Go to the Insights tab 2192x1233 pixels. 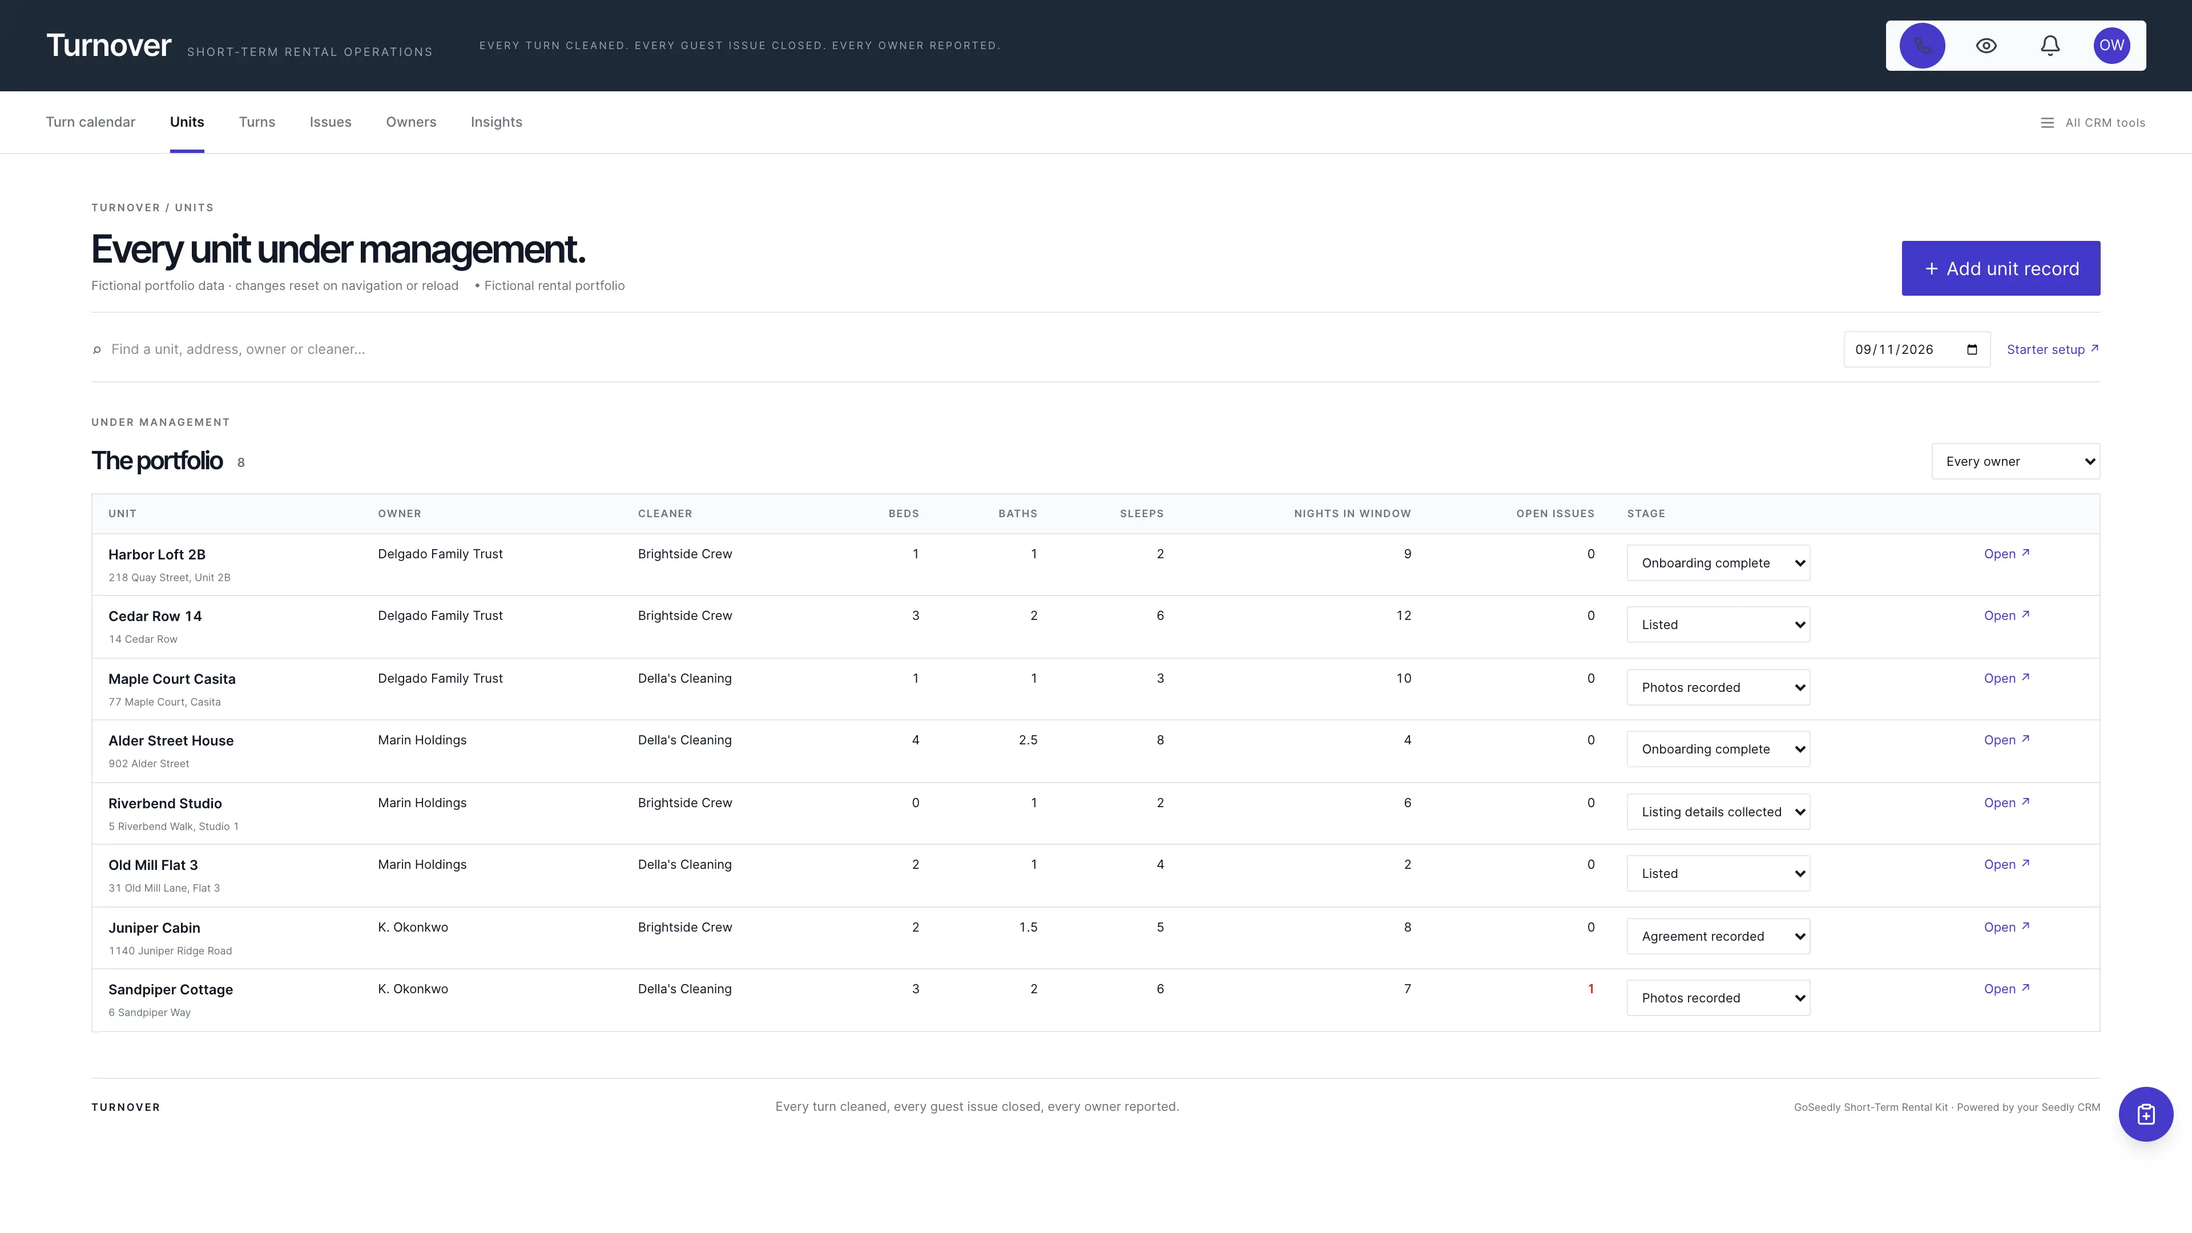tap(496, 123)
